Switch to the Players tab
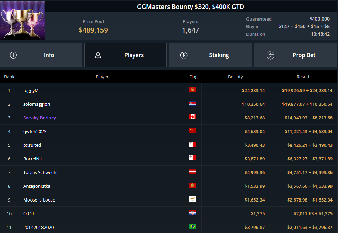The width and height of the screenshot is (338, 233). point(125,55)
